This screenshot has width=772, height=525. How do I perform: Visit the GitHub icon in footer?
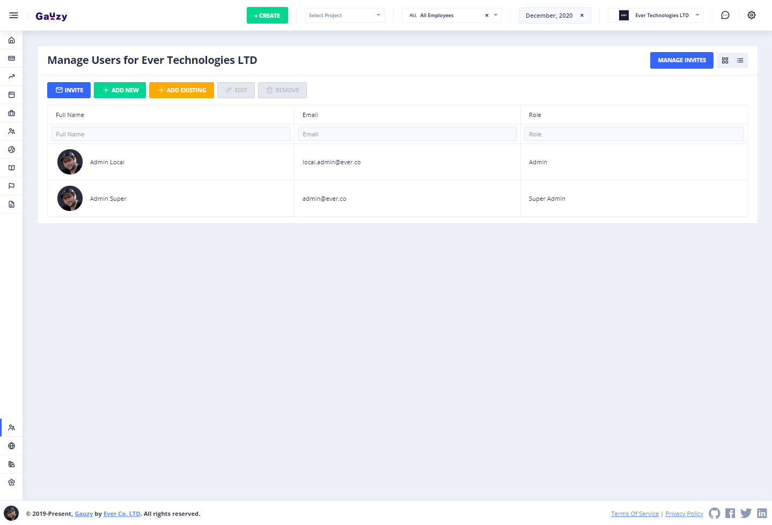714,514
